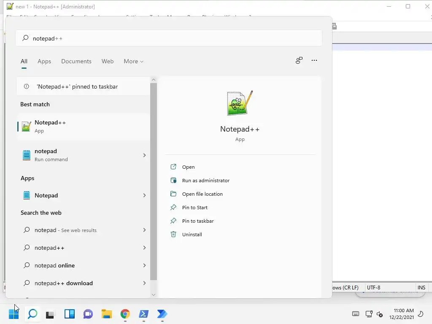Click the Notepad++ toolbar icon beside search panel
432x324 pixels.
(334, 27)
